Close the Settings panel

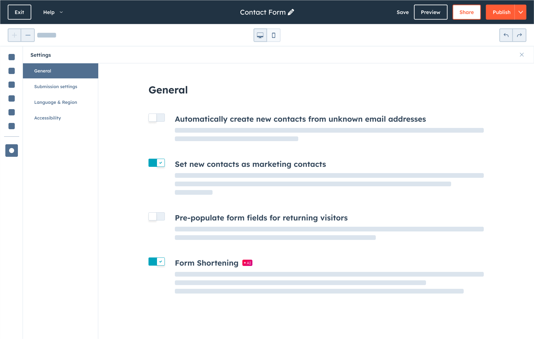click(x=522, y=55)
